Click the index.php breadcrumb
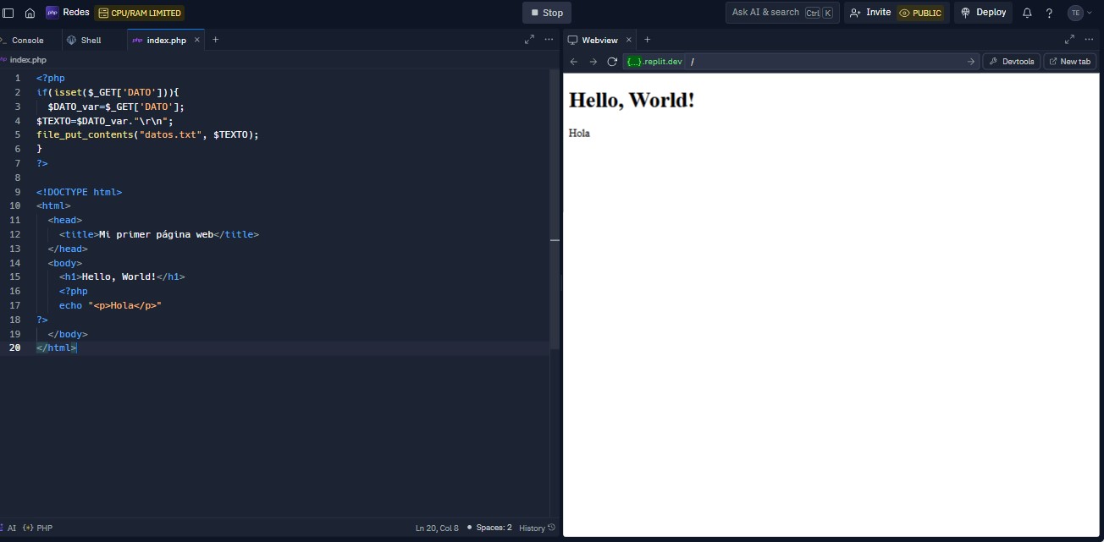 pyautogui.click(x=28, y=60)
